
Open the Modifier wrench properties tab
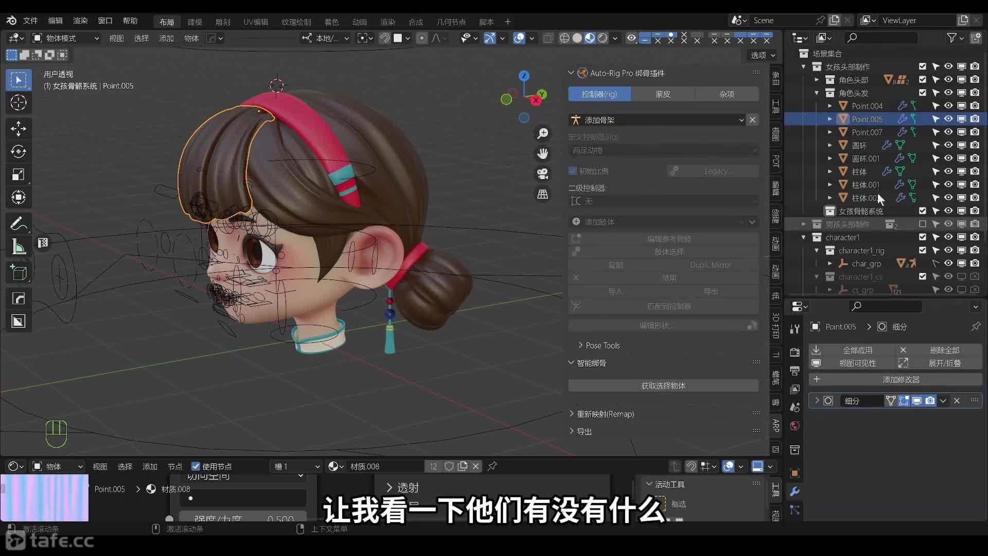point(795,492)
